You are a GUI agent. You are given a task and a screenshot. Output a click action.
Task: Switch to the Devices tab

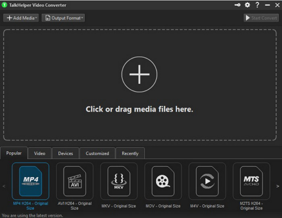coord(65,153)
